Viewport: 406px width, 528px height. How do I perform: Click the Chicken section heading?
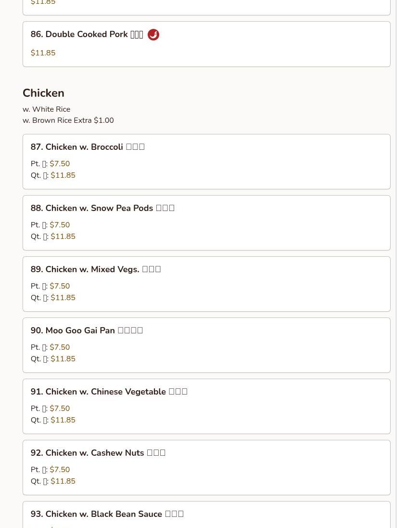coord(43,93)
